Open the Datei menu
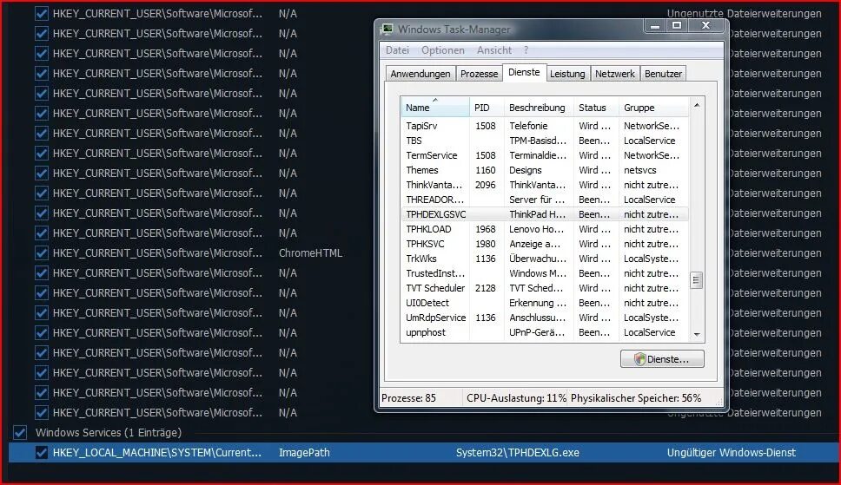This screenshot has width=841, height=485. click(397, 50)
